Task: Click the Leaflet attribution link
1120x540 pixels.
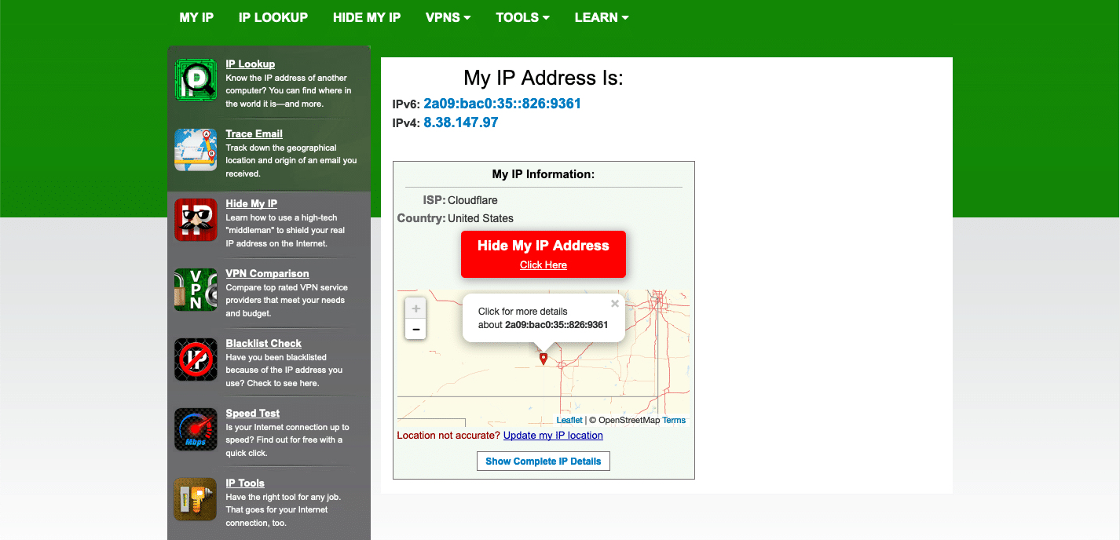Action: [569, 421]
